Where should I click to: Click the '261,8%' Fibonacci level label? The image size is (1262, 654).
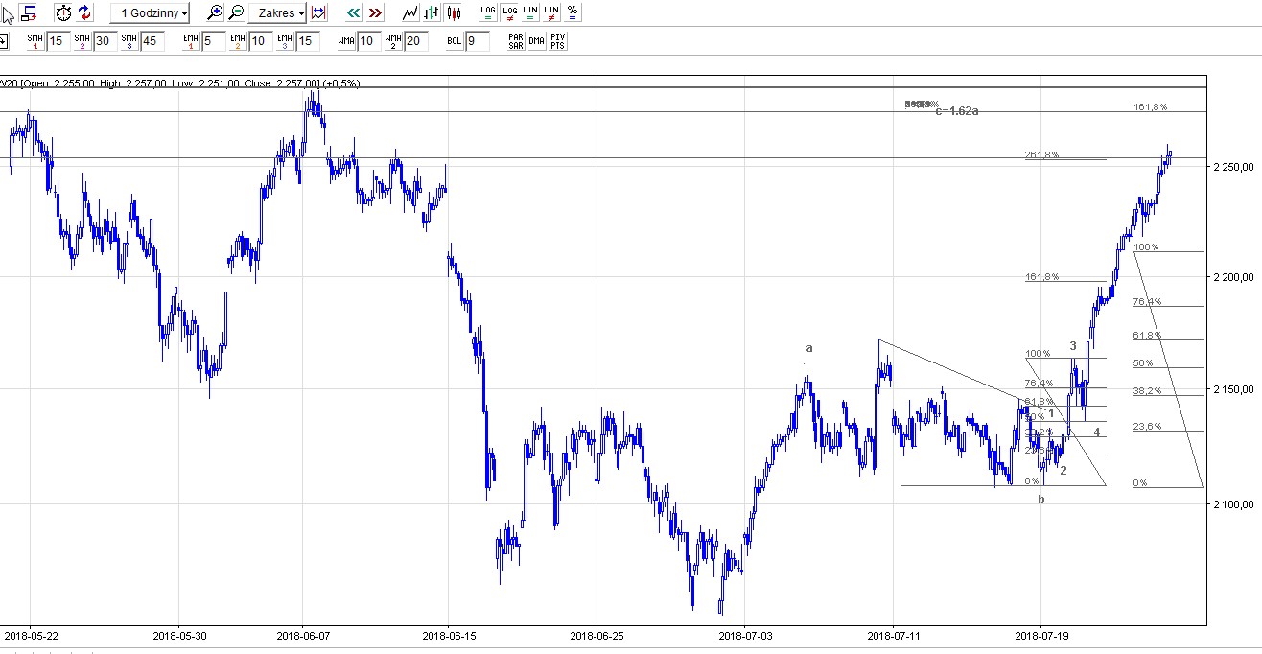(x=1041, y=155)
